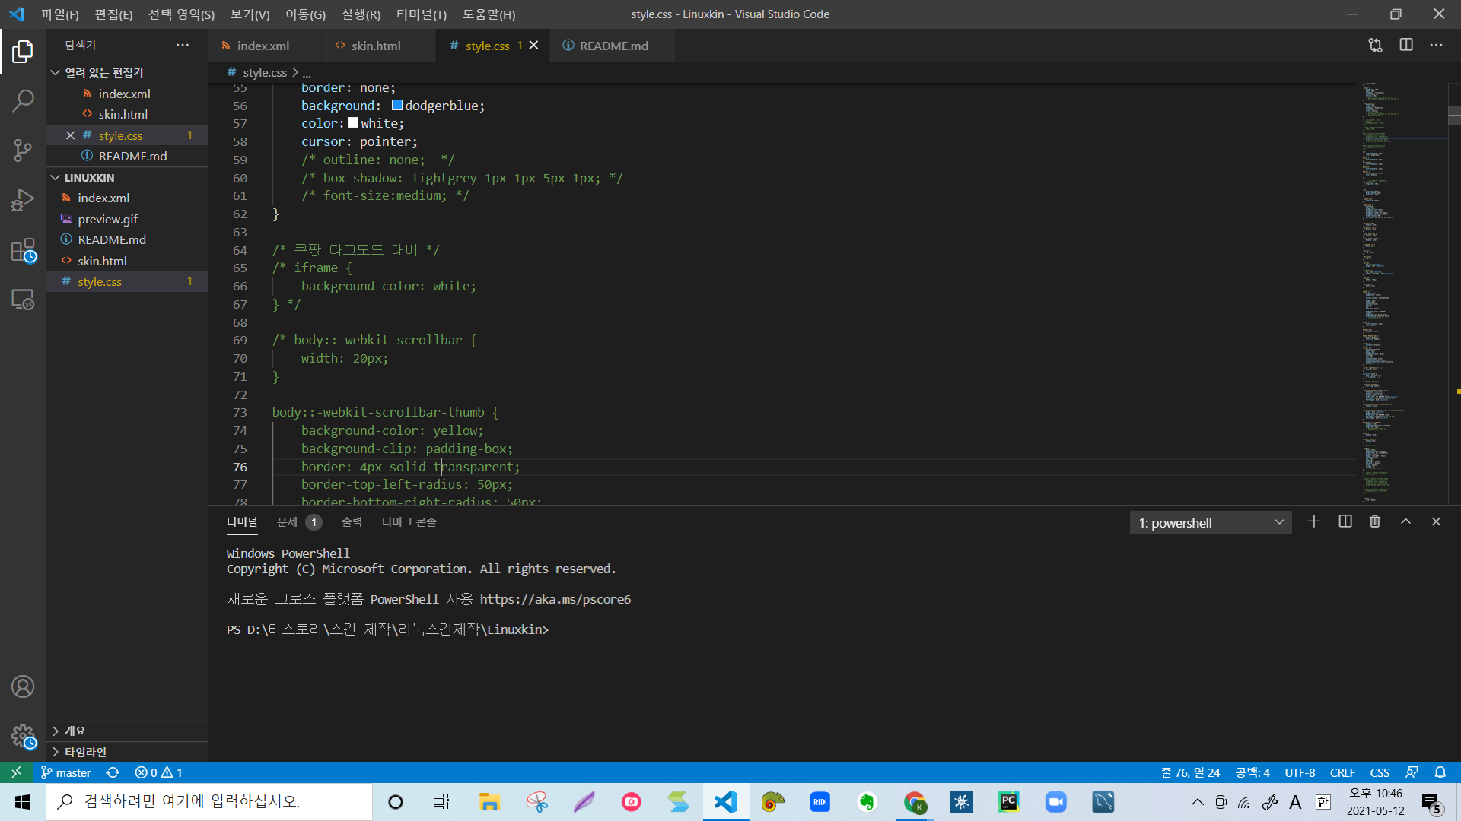The width and height of the screenshot is (1461, 821).
Task: Open changes compare icon in editor toolbar
Action: (1375, 46)
